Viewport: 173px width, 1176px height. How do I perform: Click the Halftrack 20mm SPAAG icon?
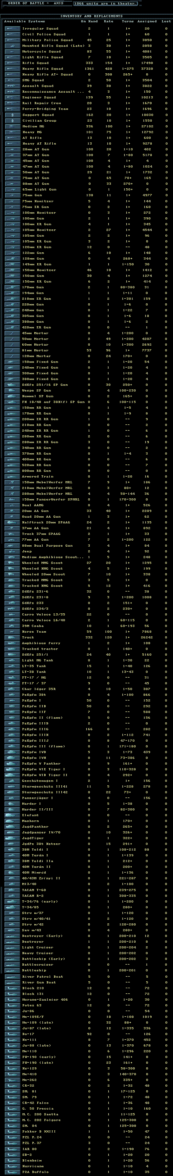click(12, 523)
